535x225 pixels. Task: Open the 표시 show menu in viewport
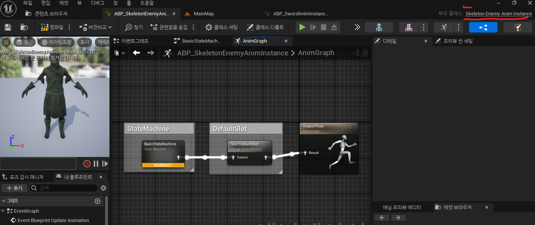pyautogui.click(x=85, y=42)
